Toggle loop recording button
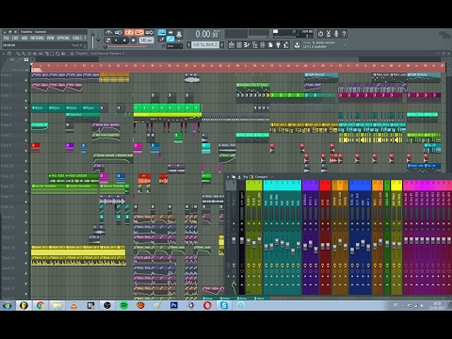 (x=150, y=32)
